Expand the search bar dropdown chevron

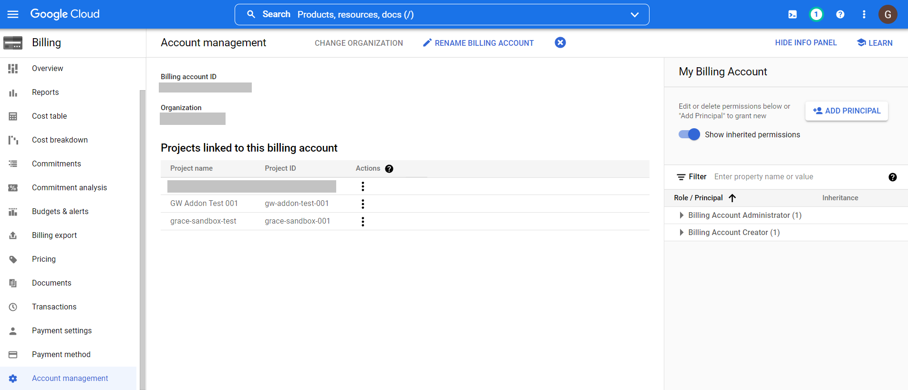pyautogui.click(x=634, y=15)
